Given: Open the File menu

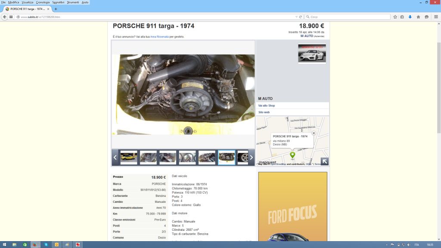Looking at the screenshot, I should [3, 2].
